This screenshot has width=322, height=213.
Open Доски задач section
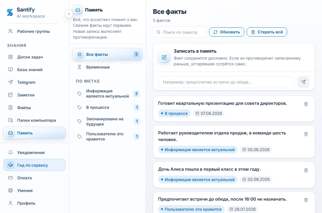[x=34, y=57]
